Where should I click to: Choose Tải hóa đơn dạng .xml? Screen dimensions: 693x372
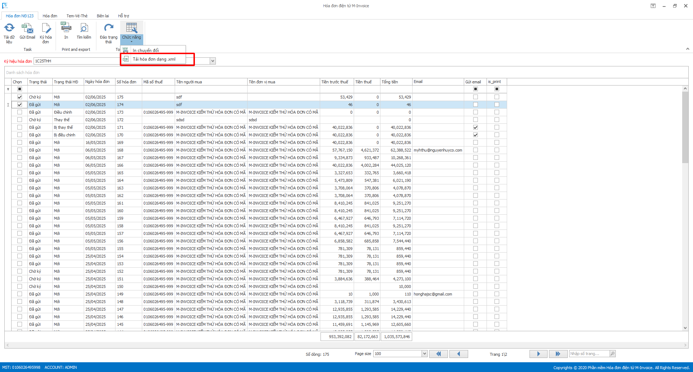point(154,59)
